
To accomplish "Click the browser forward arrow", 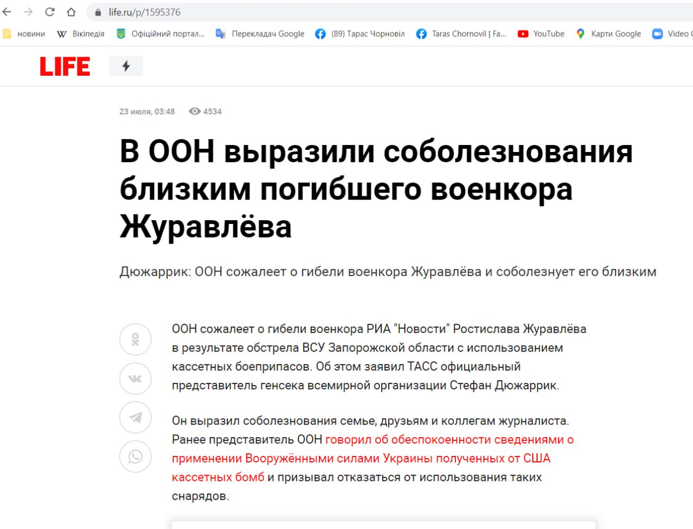I will coord(28,12).
